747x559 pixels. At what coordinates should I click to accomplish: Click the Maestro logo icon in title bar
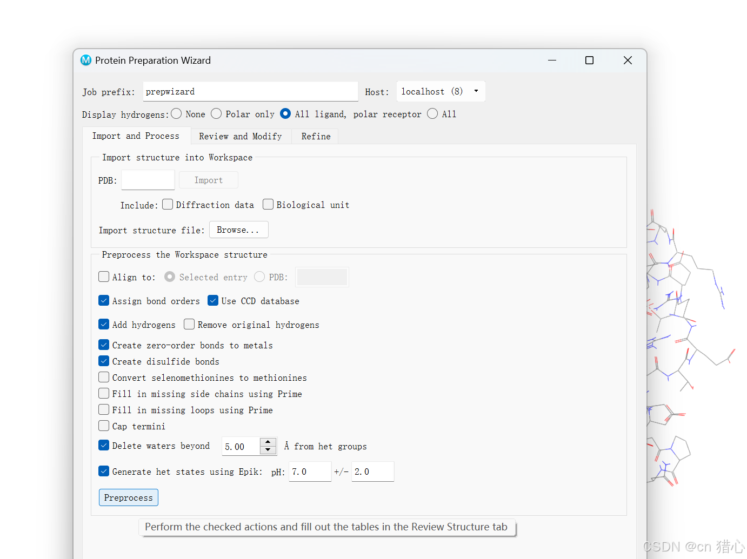(86, 60)
